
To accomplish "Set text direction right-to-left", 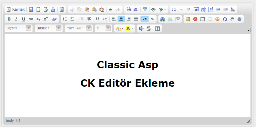I will tap(152, 19).
